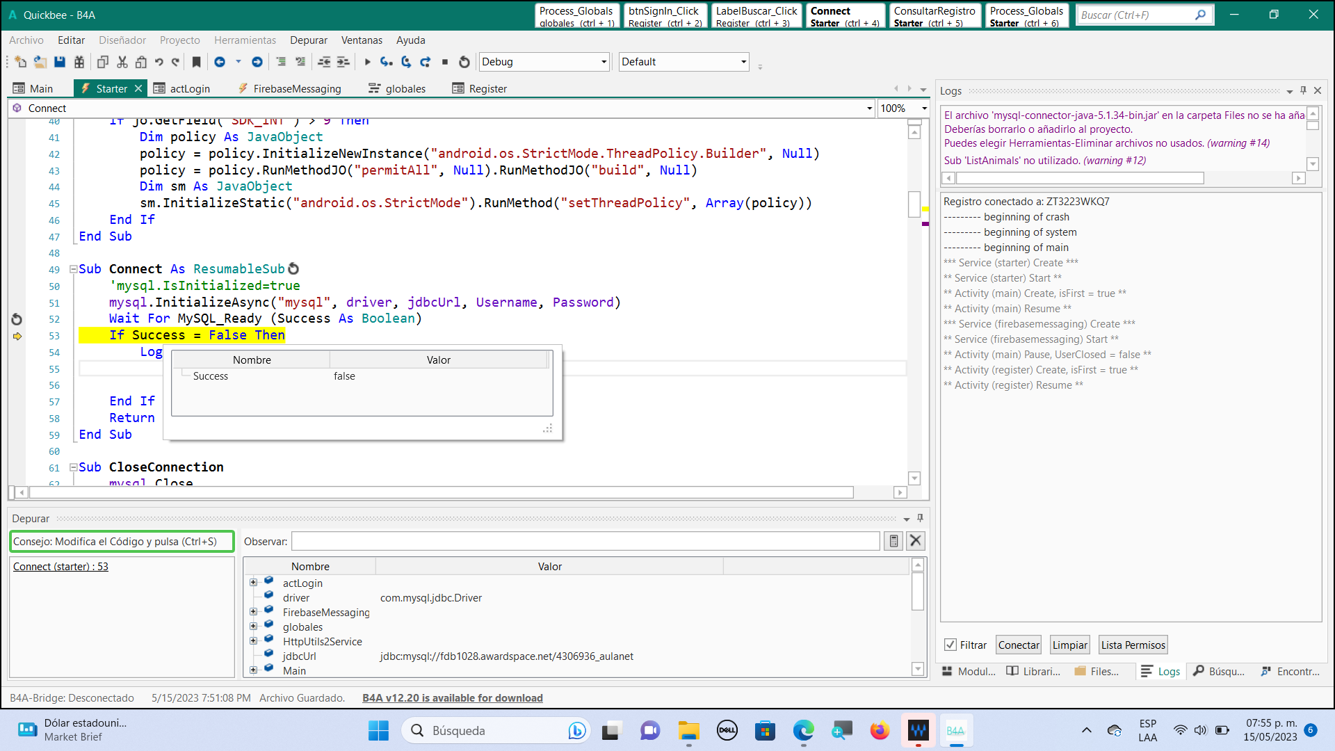Image resolution: width=1335 pixels, height=751 pixels.
Task: Collapse the Sub CloseConnection code block
Action: point(73,467)
